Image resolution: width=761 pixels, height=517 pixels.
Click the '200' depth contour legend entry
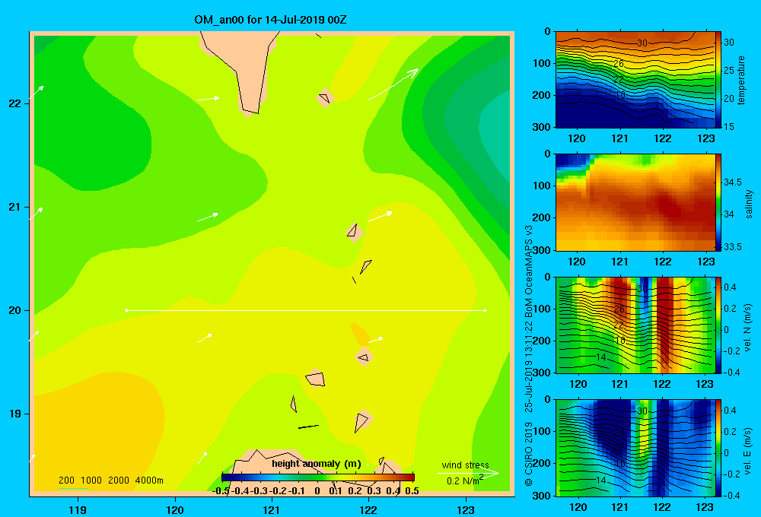(x=66, y=481)
